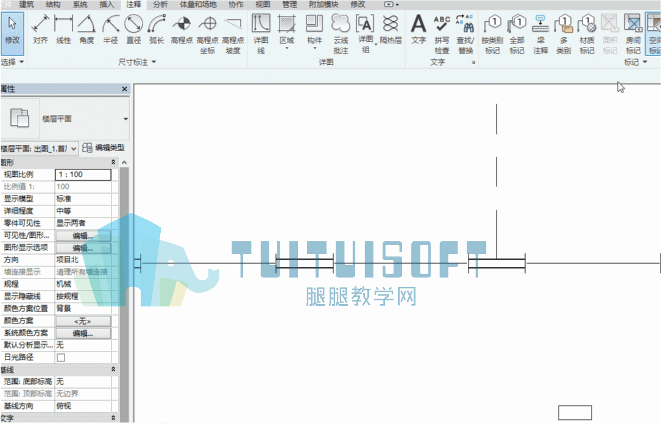Click the Orientation value 项目北

click(83, 260)
